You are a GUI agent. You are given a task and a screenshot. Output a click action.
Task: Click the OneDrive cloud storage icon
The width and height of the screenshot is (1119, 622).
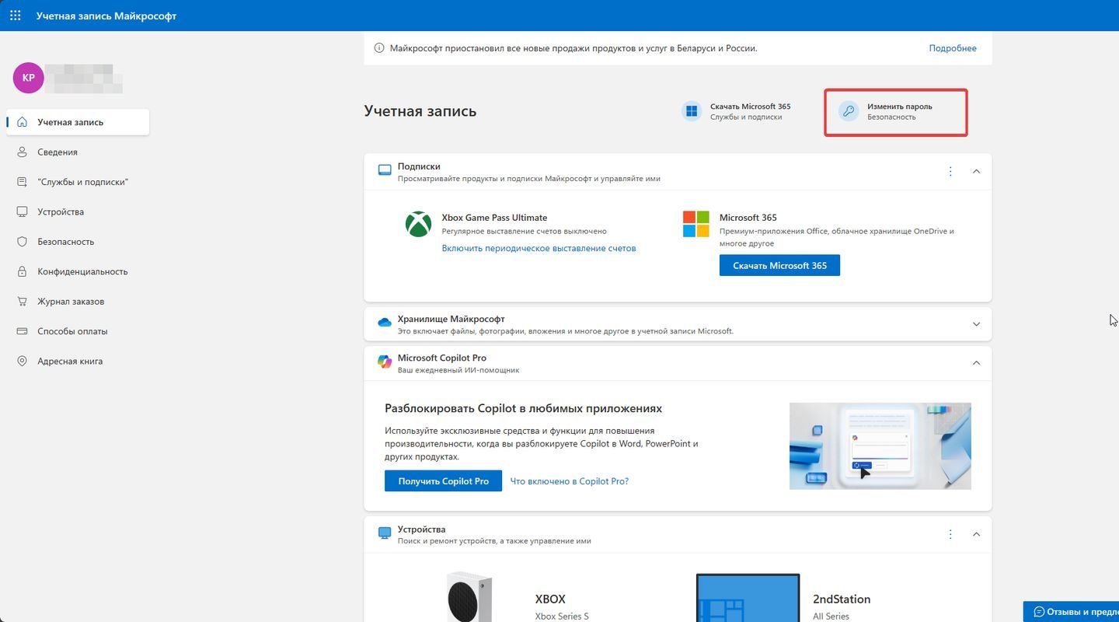click(385, 323)
